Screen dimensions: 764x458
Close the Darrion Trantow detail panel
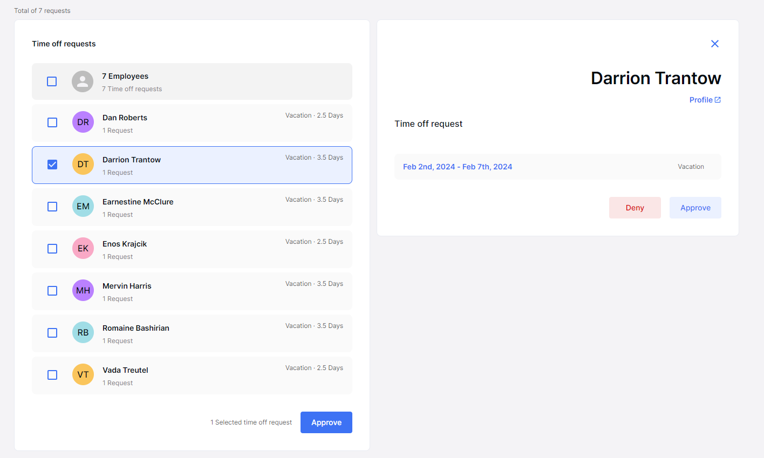click(x=714, y=44)
